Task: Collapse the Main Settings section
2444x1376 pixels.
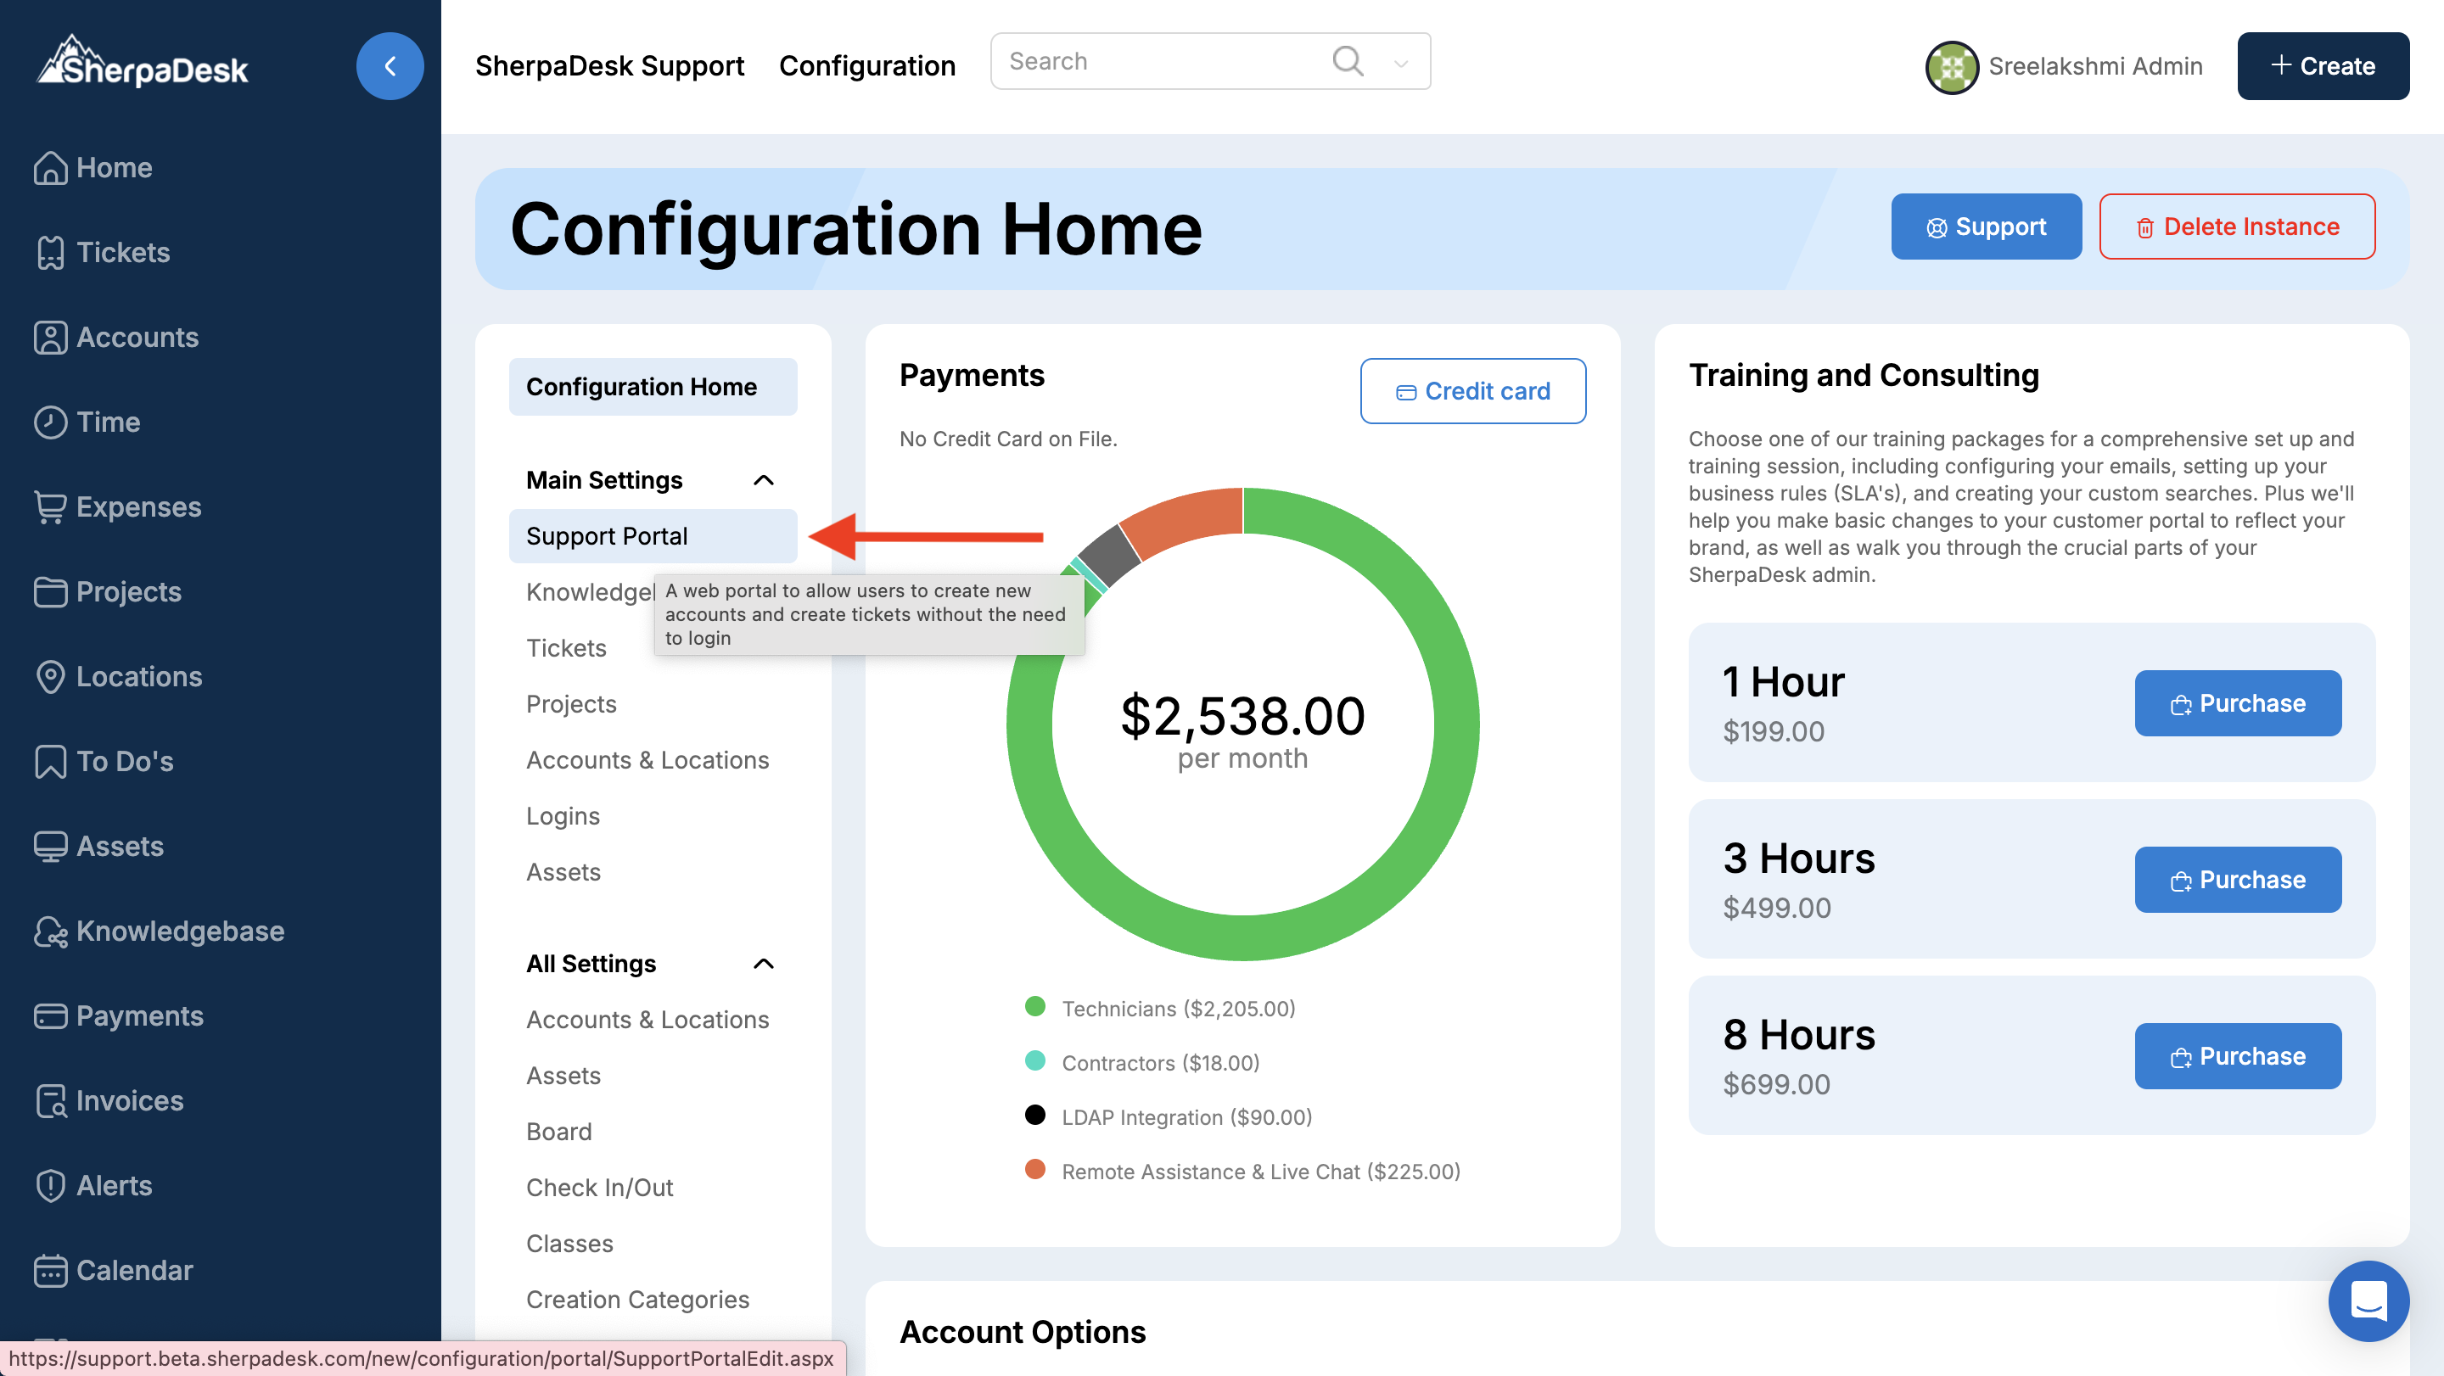Action: pyautogui.click(x=763, y=480)
